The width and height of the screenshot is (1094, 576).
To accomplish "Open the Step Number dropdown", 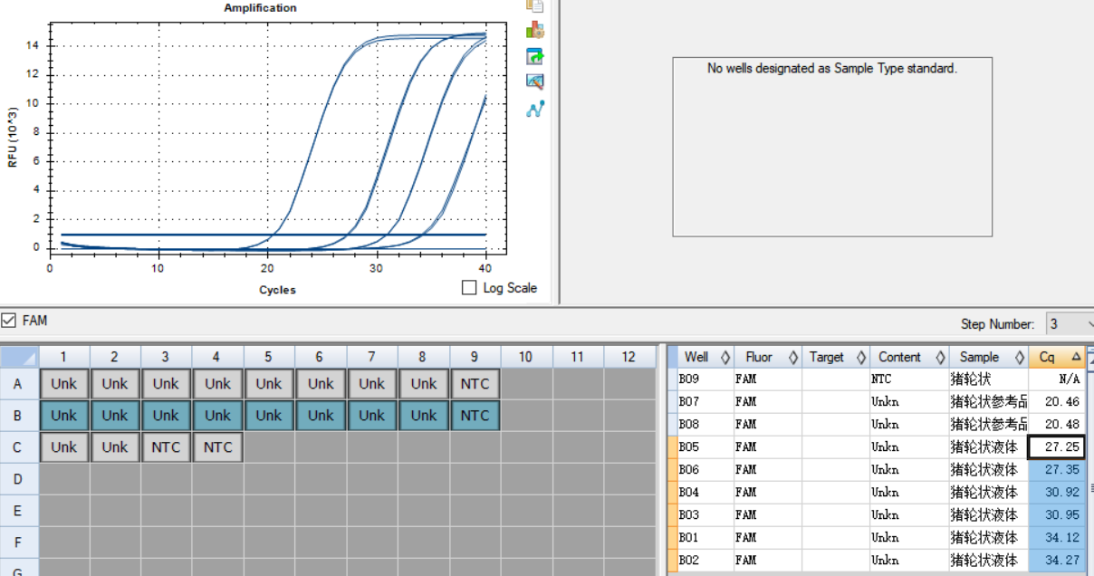I will click(1070, 323).
